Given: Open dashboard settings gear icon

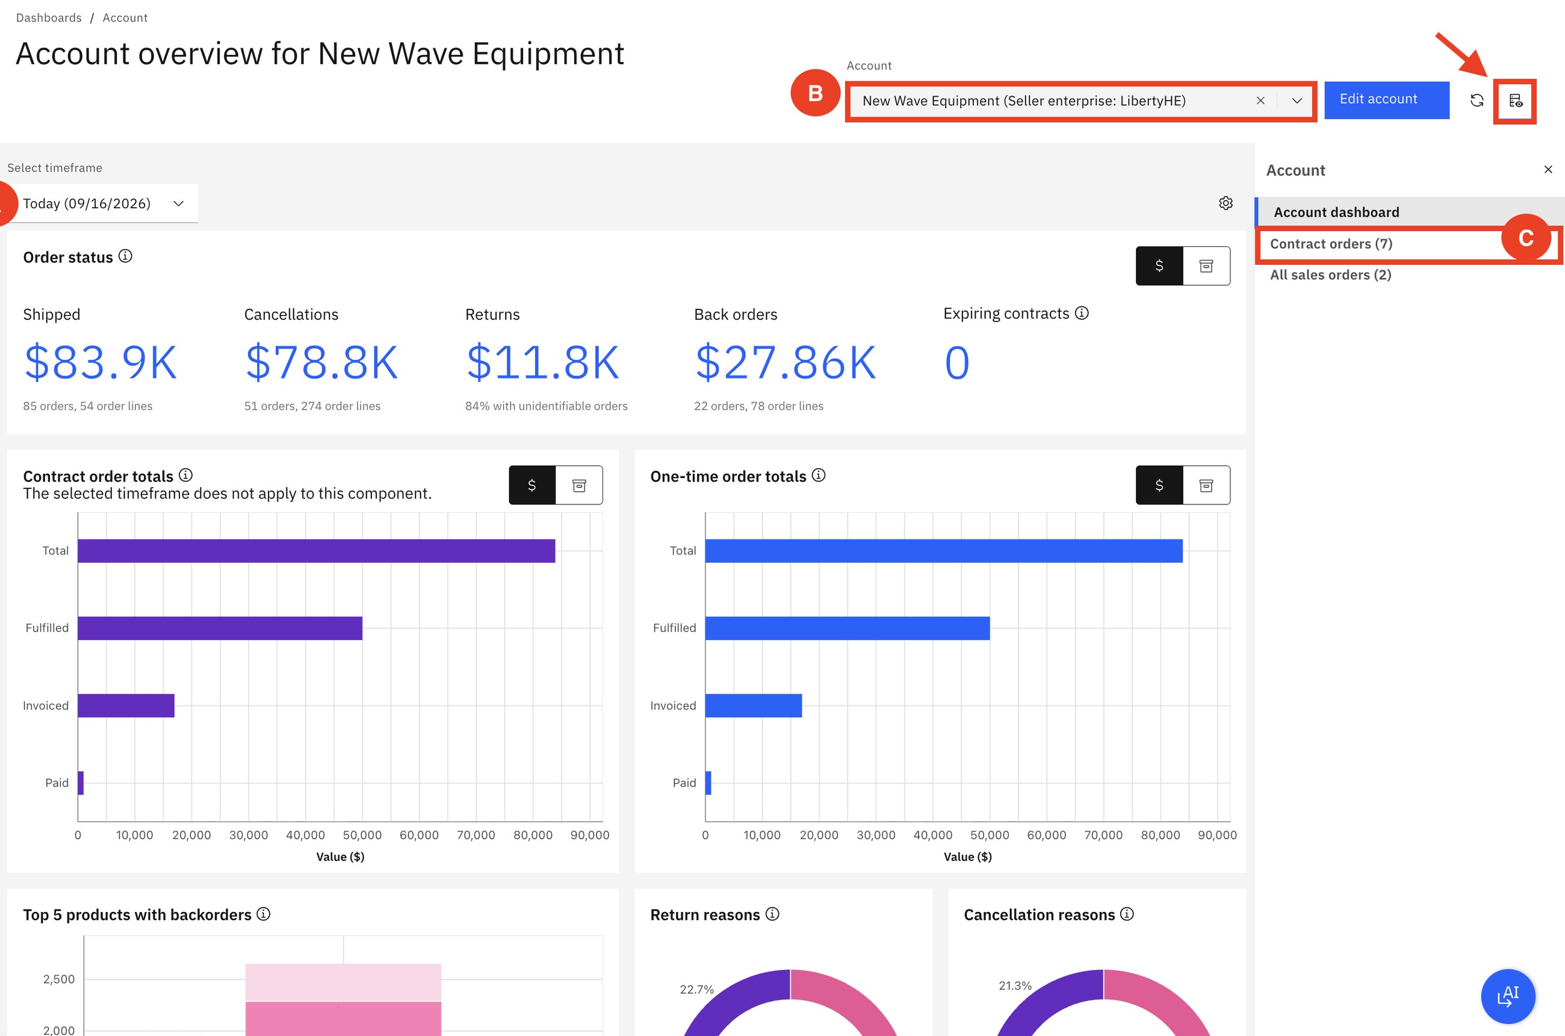Looking at the screenshot, I should (1226, 203).
